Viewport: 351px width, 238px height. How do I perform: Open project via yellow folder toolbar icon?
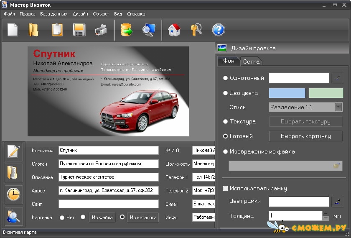[33, 30]
